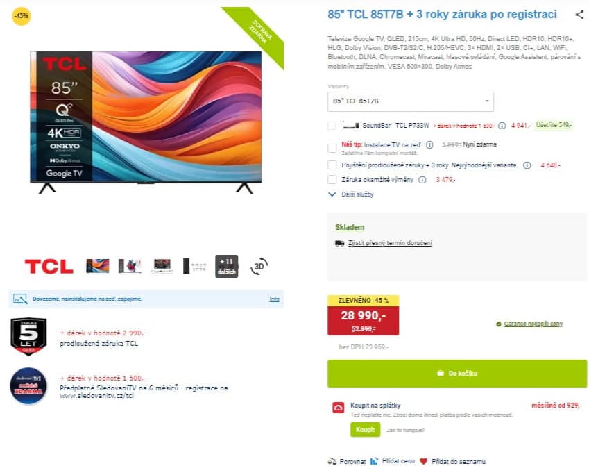Image resolution: width=589 pixels, height=466 pixels.
Task: Click info icon beside Instalace TV na zeď
Action: click(429, 145)
